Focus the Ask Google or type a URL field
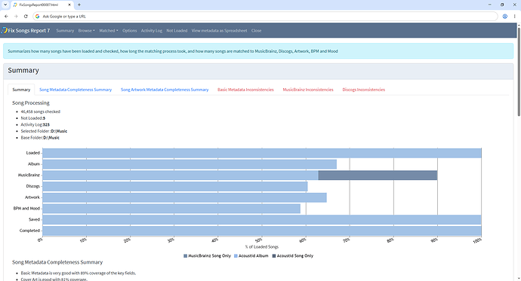The height and width of the screenshot is (281, 521). point(265,17)
